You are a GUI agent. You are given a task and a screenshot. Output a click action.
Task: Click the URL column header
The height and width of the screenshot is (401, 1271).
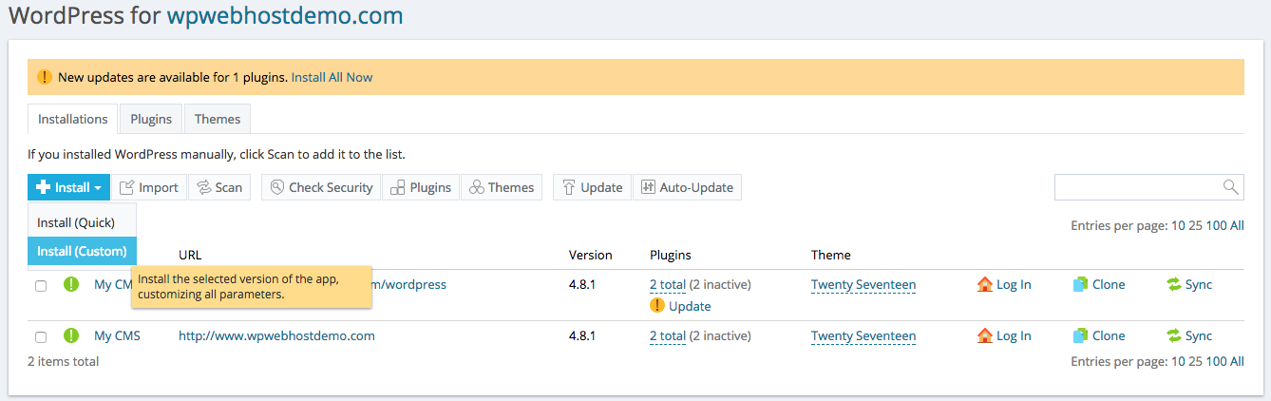click(x=190, y=255)
